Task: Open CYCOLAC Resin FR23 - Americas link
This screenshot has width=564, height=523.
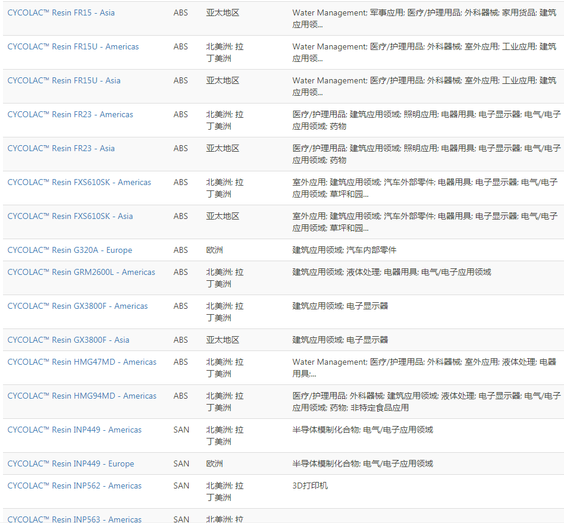Action: pyautogui.click(x=70, y=114)
